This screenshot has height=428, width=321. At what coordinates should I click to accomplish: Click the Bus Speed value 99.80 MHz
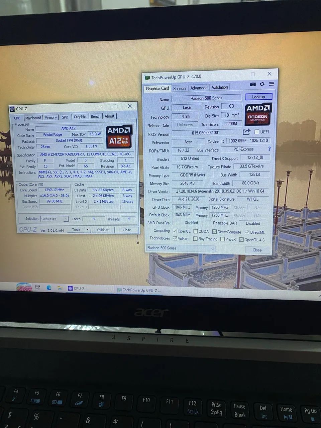[54, 201]
